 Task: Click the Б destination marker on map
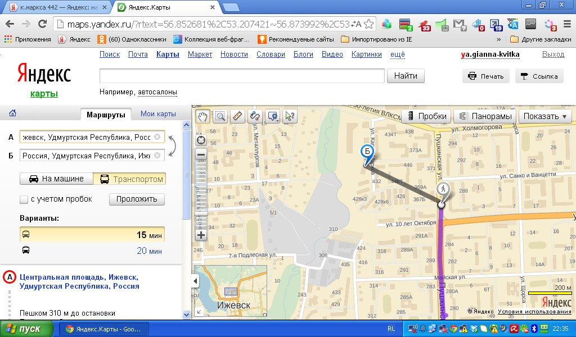pyautogui.click(x=367, y=155)
